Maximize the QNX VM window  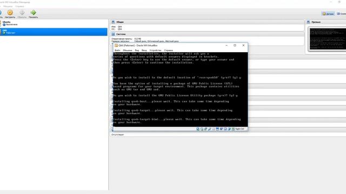click(x=235, y=45)
